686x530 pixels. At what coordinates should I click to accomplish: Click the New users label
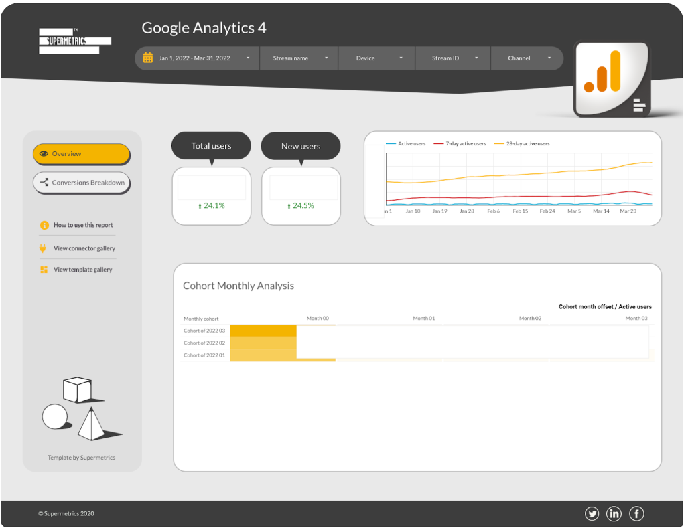point(301,147)
